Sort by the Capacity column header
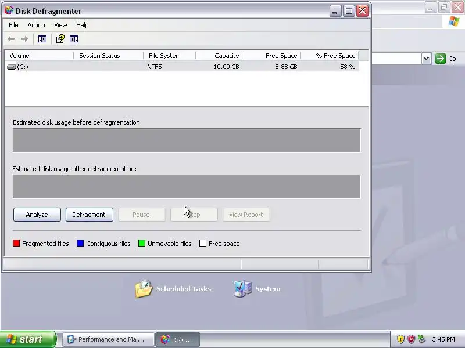The height and width of the screenshot is (348, 465). [219, 56]
